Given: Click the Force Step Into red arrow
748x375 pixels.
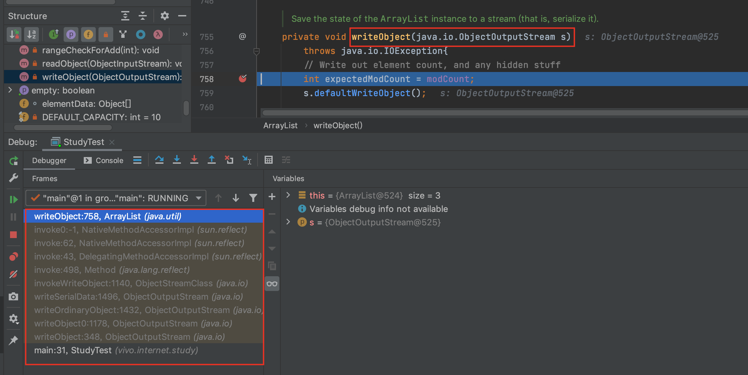Looking at the screenshot, I should coord(194,160).
